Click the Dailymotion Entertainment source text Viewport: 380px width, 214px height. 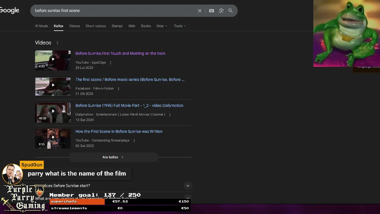(x=120, y=114)
